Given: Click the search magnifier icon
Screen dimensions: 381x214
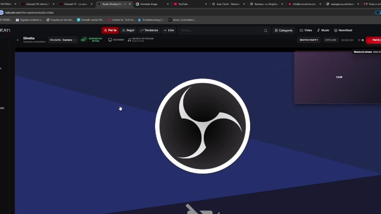Looking at the screenshot, I should point(265,30).
